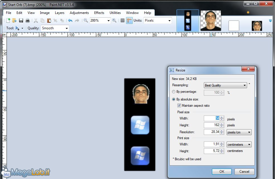Click the Zoom out magnifier icon

pos(86,20)
